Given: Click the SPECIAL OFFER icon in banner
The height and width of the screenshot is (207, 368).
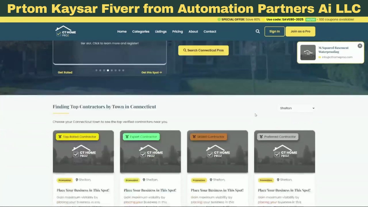Looking at the screenshot, I should (219, 20).
